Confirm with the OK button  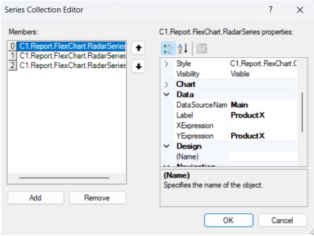[x=229, y=220]
